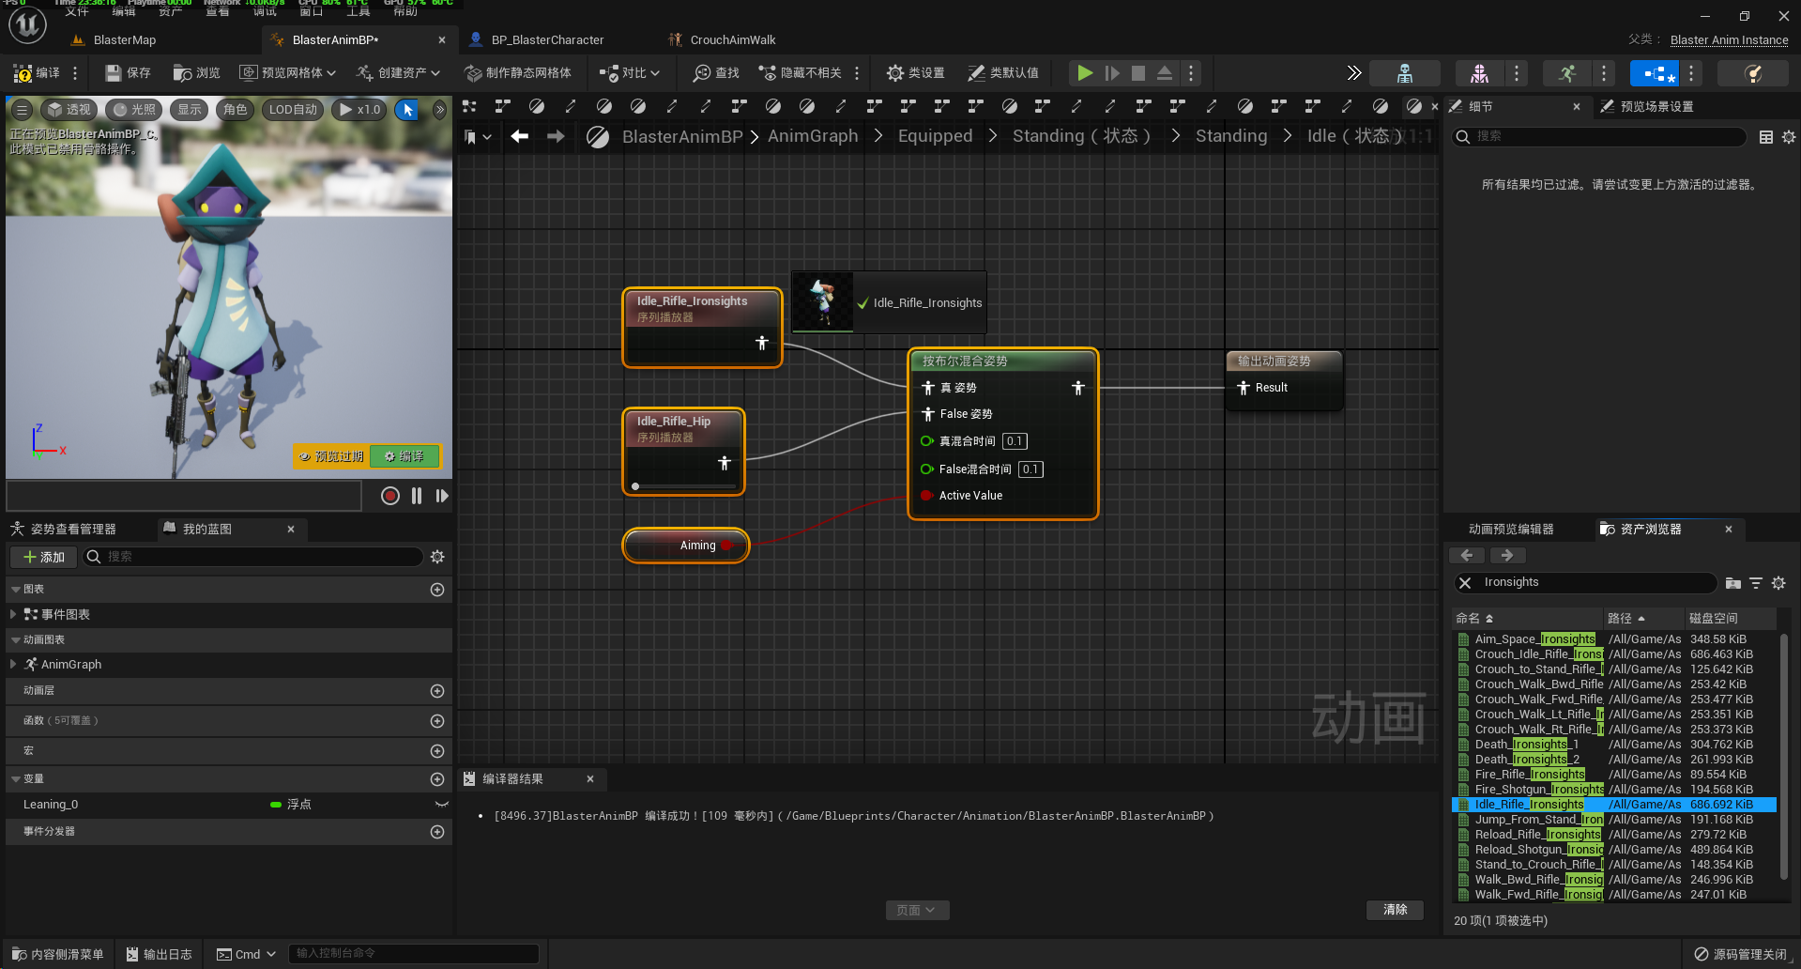Image resolution: width=1801 pixels, height=969 pixels.
Task: Select the Idle_Rifle_Hip sequence player node
Action: click(x=683, y=451)
